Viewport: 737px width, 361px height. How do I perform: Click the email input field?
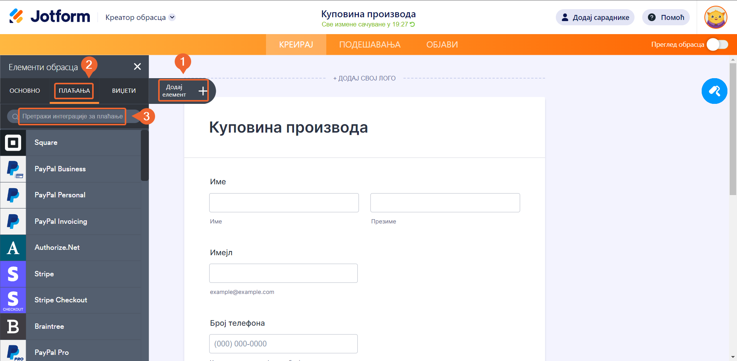(x=283, y=273)
